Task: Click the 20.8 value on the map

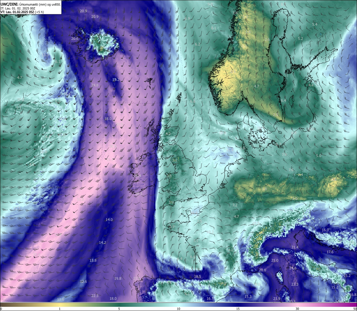Action: (262, 270)
